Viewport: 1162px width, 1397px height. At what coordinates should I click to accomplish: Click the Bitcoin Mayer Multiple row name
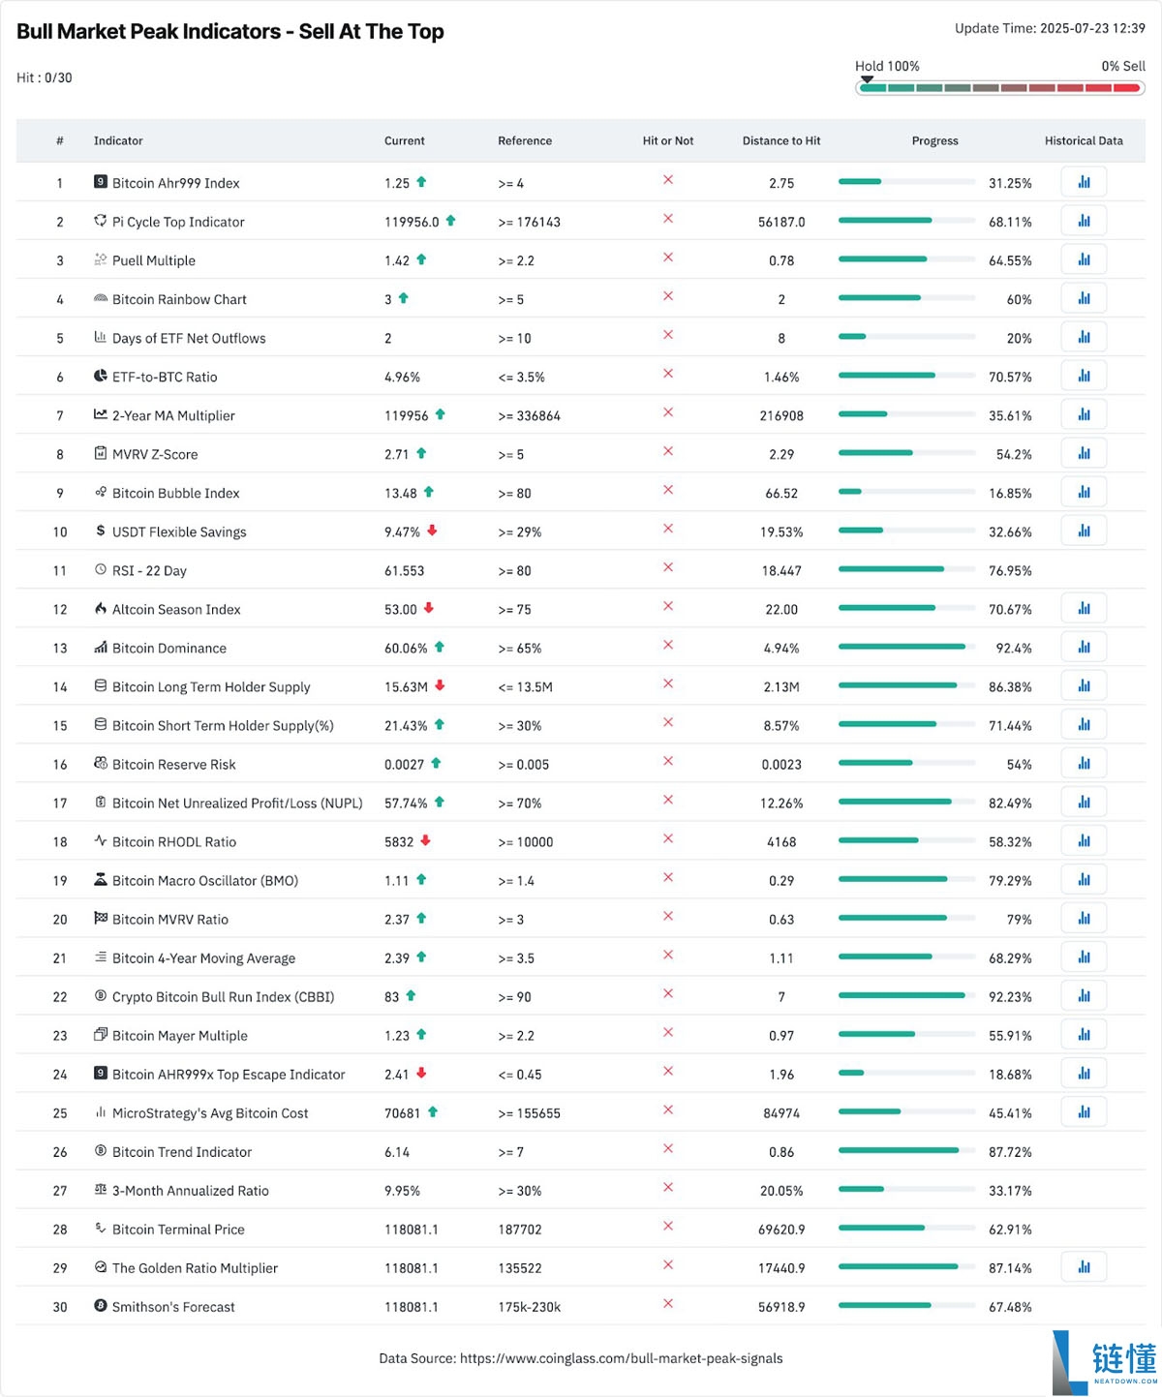pos(179,1035)
